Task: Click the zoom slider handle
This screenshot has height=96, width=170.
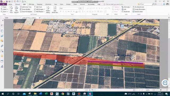Action: 161,90
